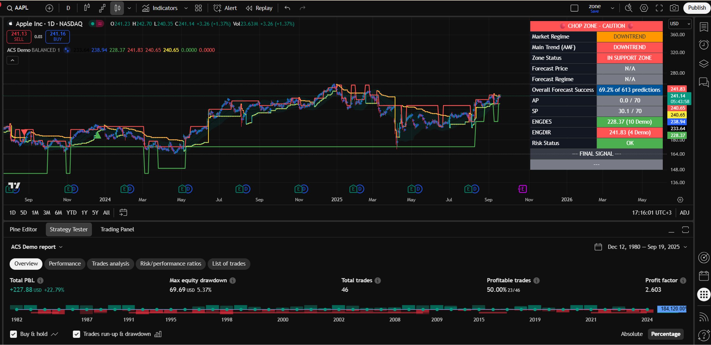This screenshot has width=711, height=345.
Task: Expand the Indicators favorites dropdown arrow
Action: pyautogui.click(x=186, y=8)
